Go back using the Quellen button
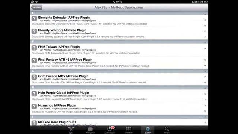This screenshot has height=134, width=238. coord(36,7)
